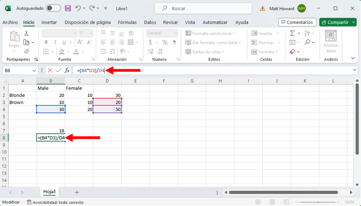Screen dimensions: 361x206
Task: Collapse the ribbon using the chevron
Action: 353,58
